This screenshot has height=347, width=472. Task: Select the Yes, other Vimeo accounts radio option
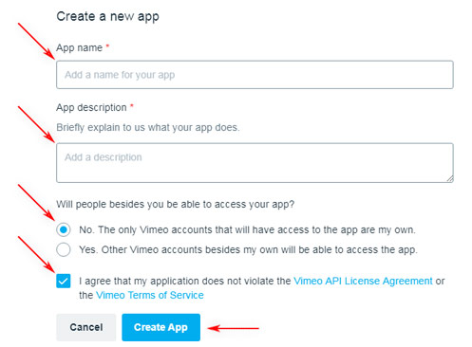pos(64,249)
